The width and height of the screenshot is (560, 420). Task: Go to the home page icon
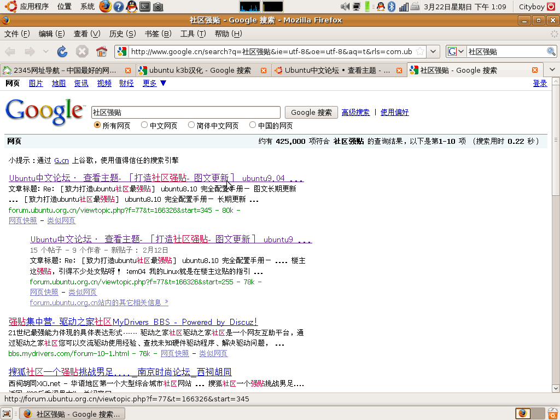[x=102, y=52]
